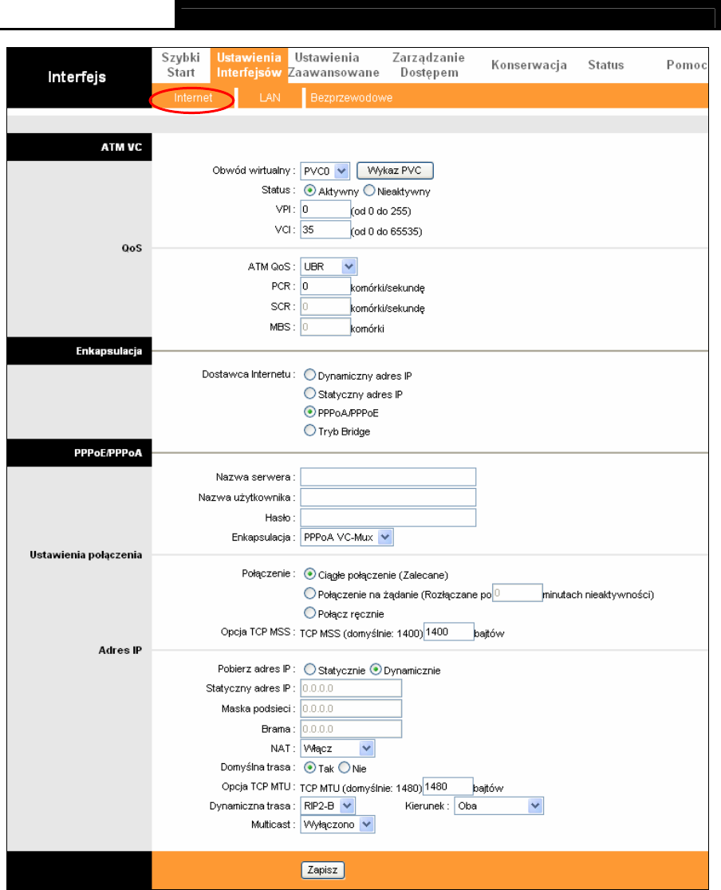
Task: Select Nie for Domyślna trasa
Action: (344, 767)
